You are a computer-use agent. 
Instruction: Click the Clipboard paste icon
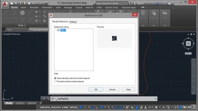[154, 13]
